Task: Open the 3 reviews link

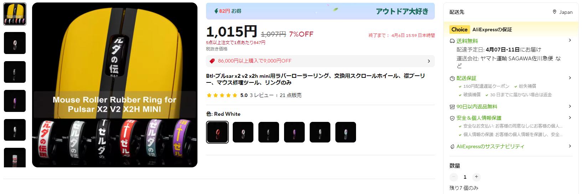Action: (x=262, y=95)
